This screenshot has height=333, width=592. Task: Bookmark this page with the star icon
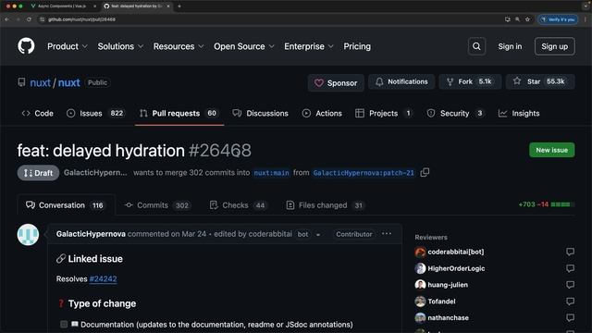pos(527,19)
